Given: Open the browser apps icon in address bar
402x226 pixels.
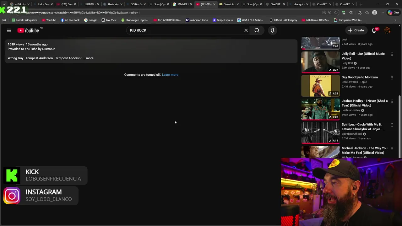Looking at the screenshot, I should tap(324, 13).
